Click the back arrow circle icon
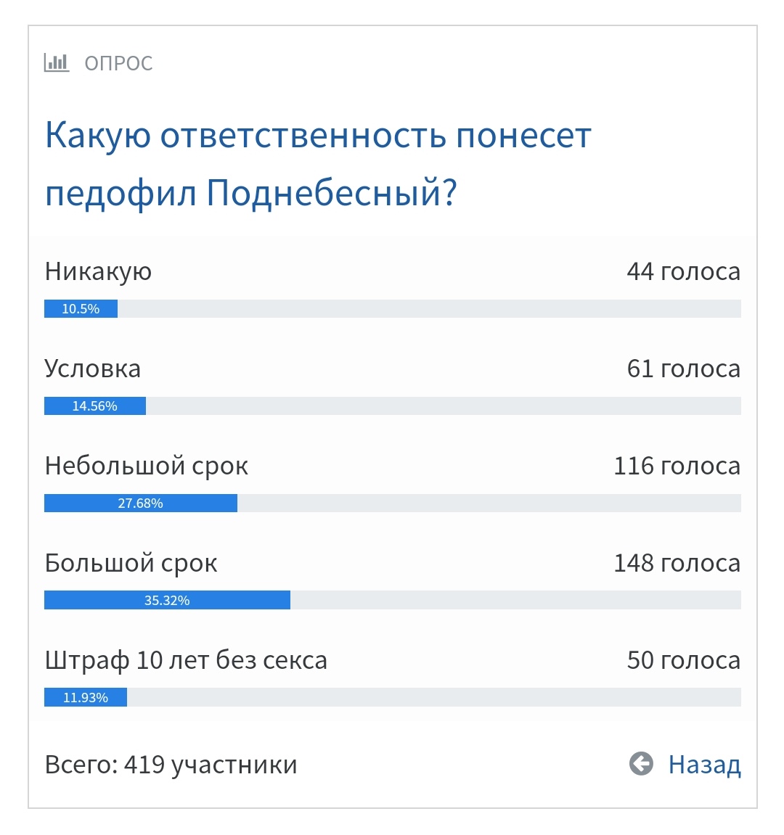Screen dimensions: 784x835 [641, 764]
